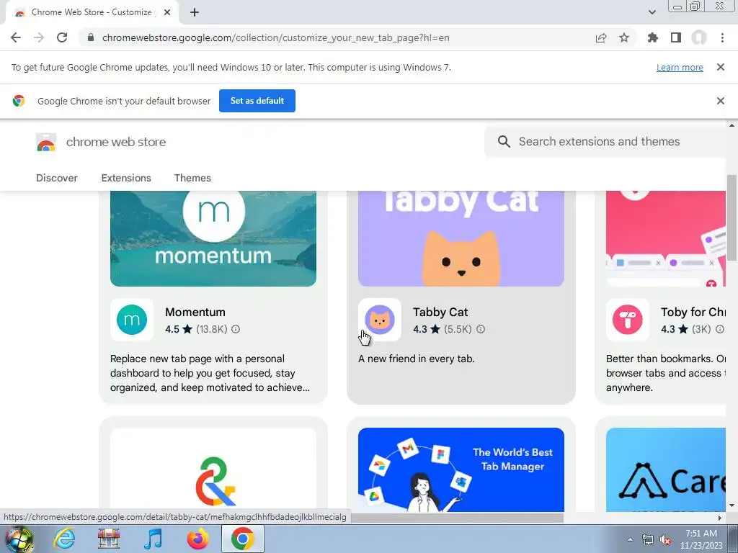Click the search magnifier icon
This screenshot has width=738, height=553.
tap(504, 142)
